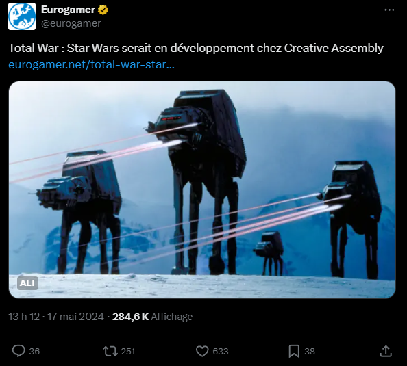Show the ALT image description badge
The image size is (407, 366).
click(x=28, y=283)
